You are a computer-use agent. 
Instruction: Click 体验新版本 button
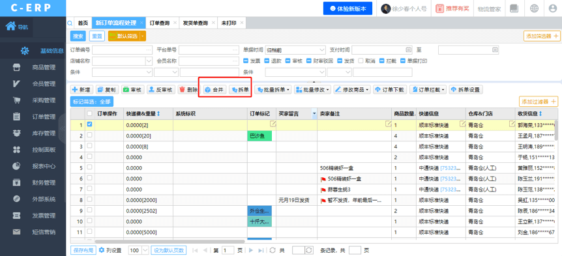coord(348,8)
